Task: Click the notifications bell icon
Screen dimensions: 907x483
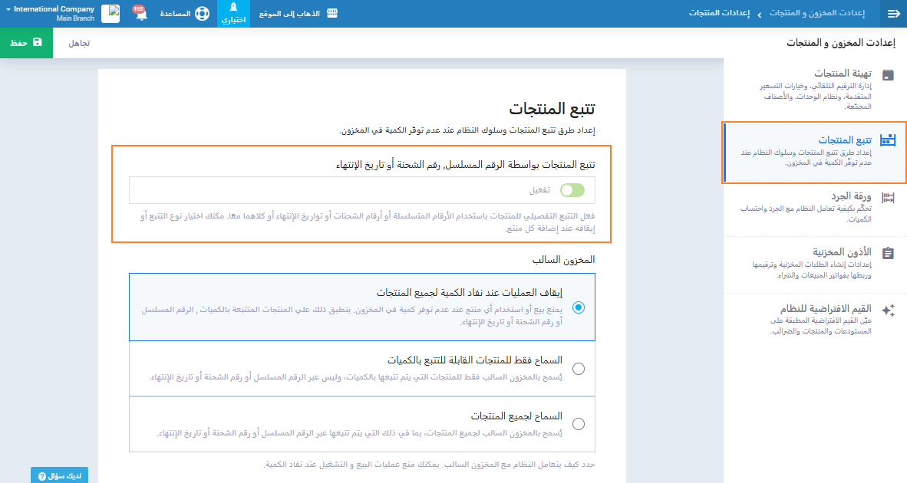Action: click(x=141, y=15)
